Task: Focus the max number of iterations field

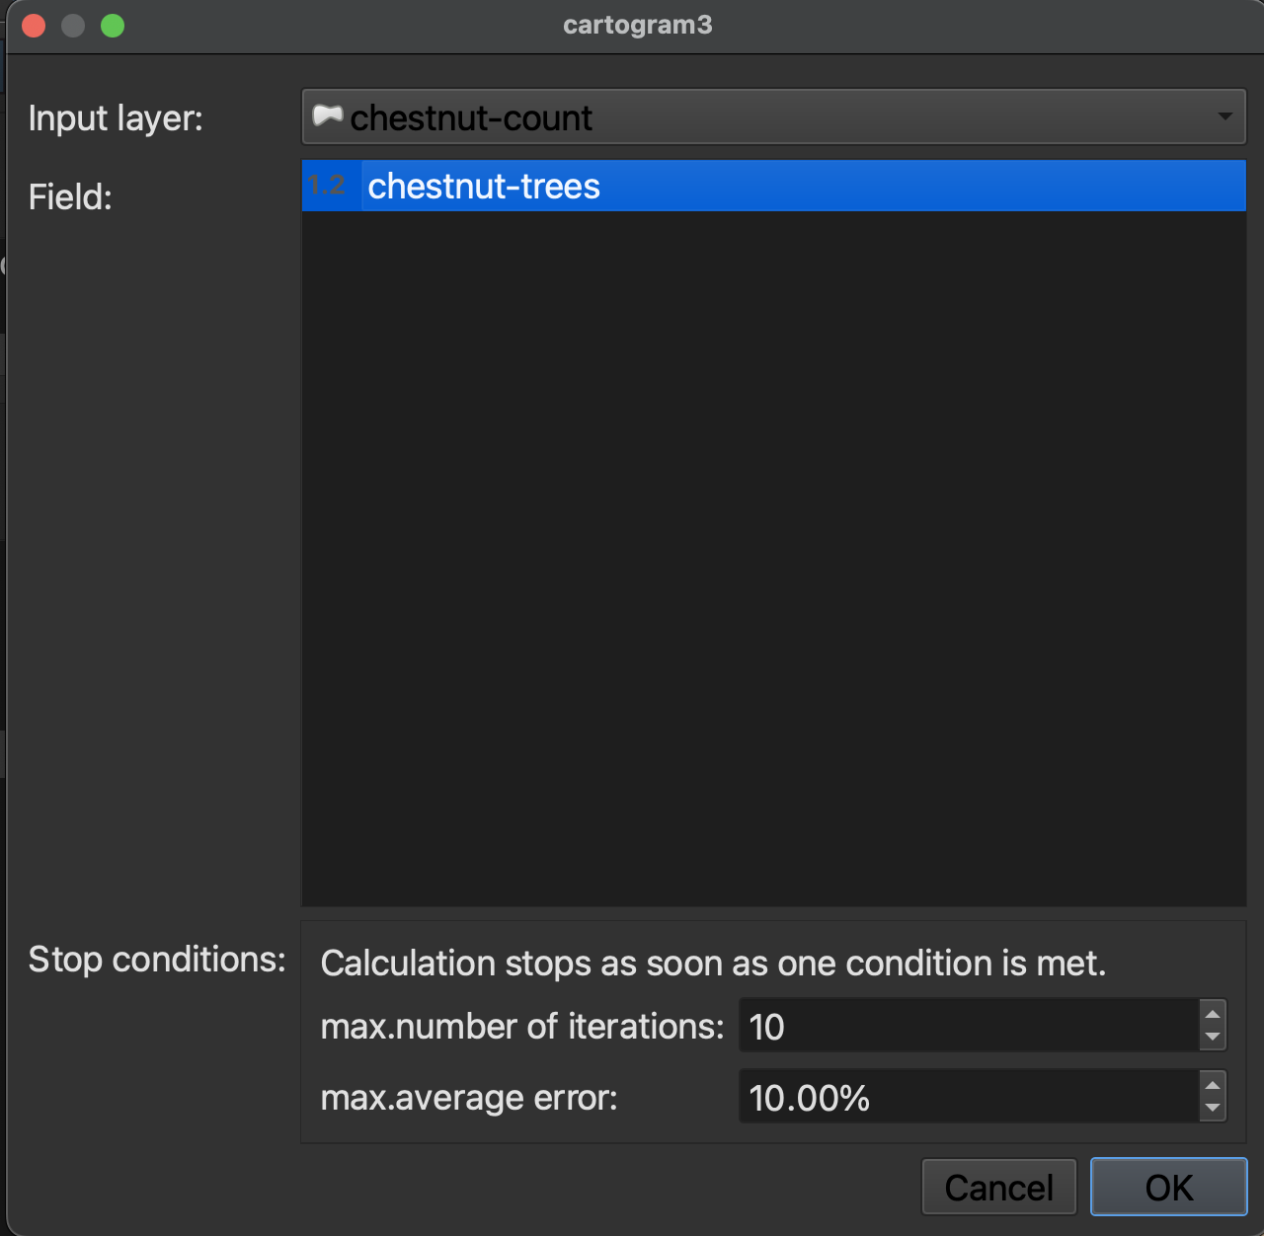Action: tap(968, 1027)
